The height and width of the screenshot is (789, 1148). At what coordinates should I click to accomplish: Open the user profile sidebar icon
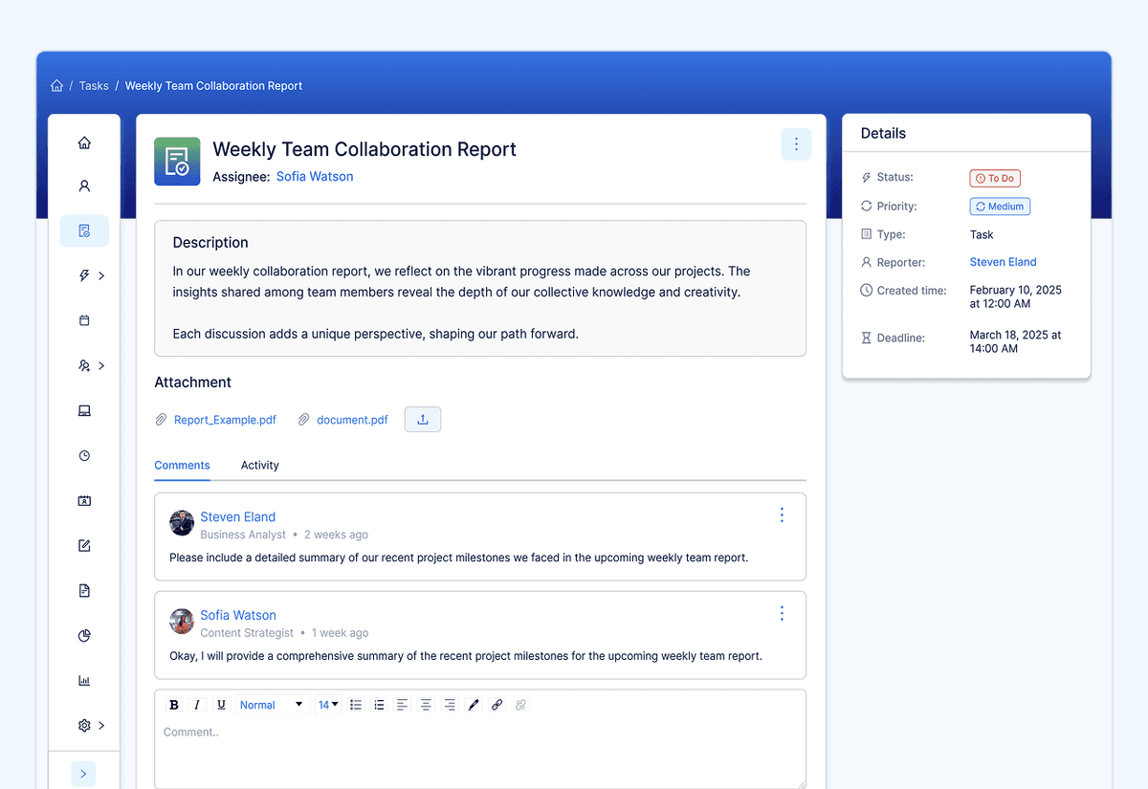(x=84, y=186)
